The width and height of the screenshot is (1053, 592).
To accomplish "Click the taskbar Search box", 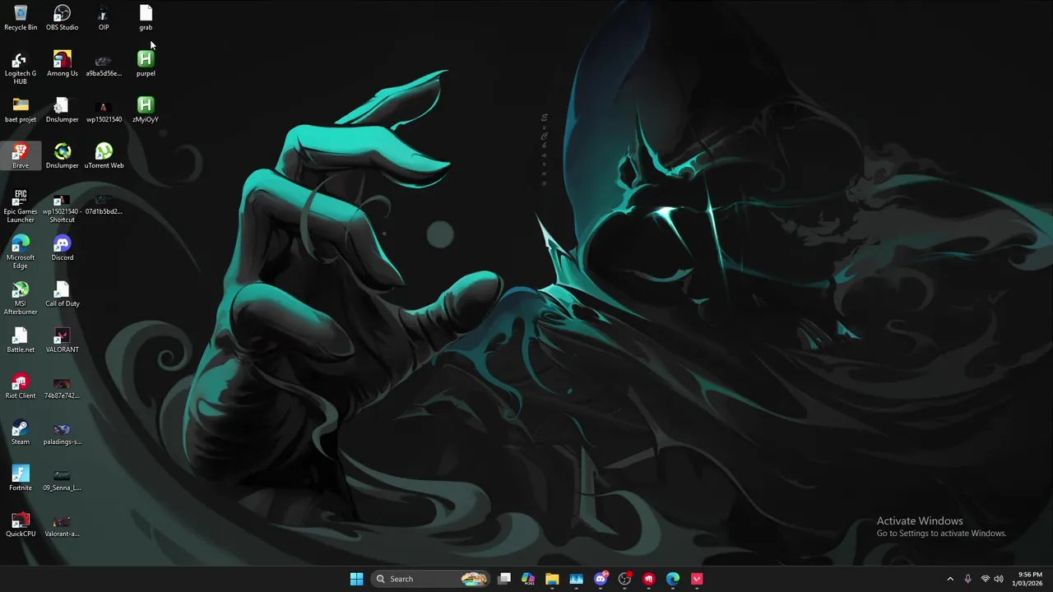I will coord(431,579).
